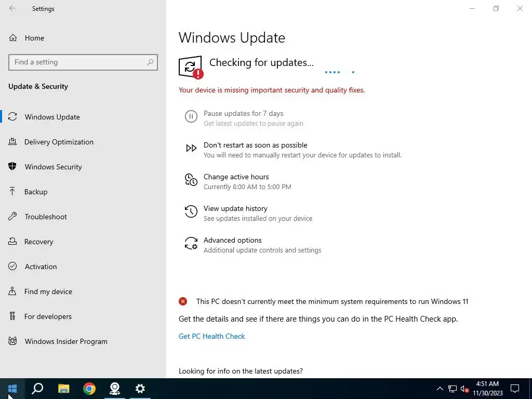Open Troubleshoot wrench icon
This screenshot has width=532, height=399.
(x=12, y=217)
